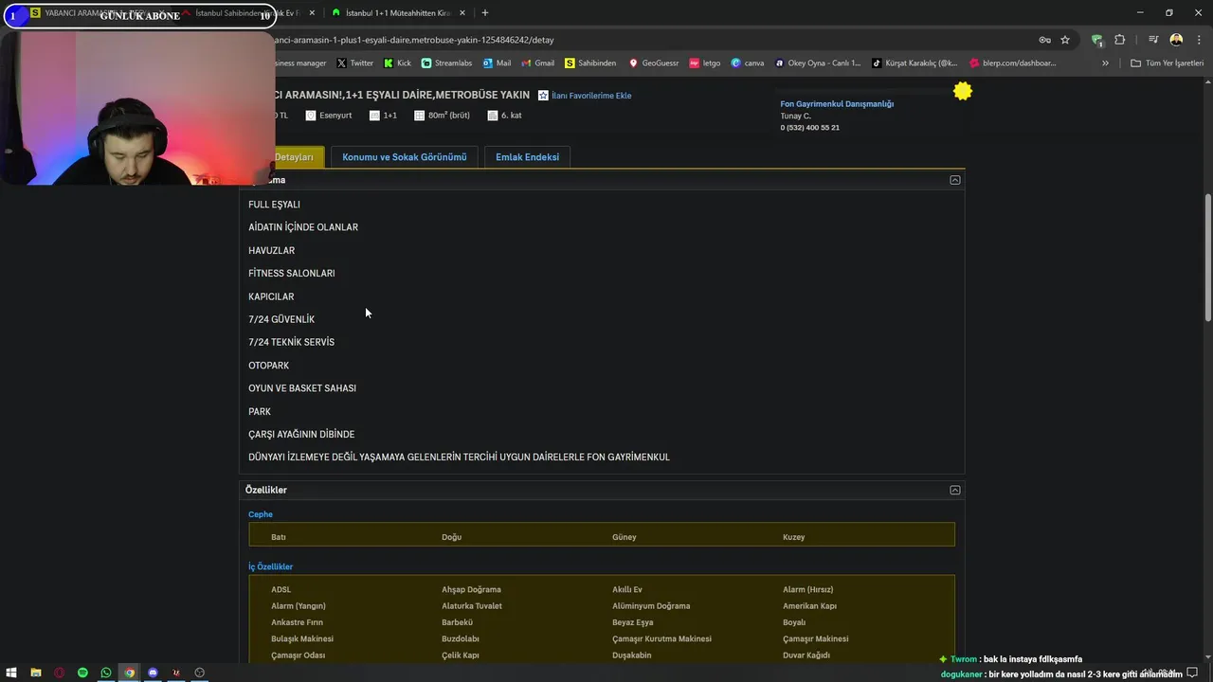The width and height of the screenshot is (1213, 682).
Task: Open the letgo bookmark
Action: (x=705, y=63)
